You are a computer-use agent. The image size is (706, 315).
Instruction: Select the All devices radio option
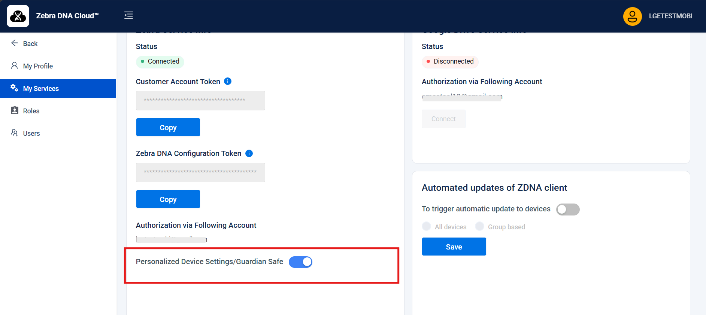426,226
